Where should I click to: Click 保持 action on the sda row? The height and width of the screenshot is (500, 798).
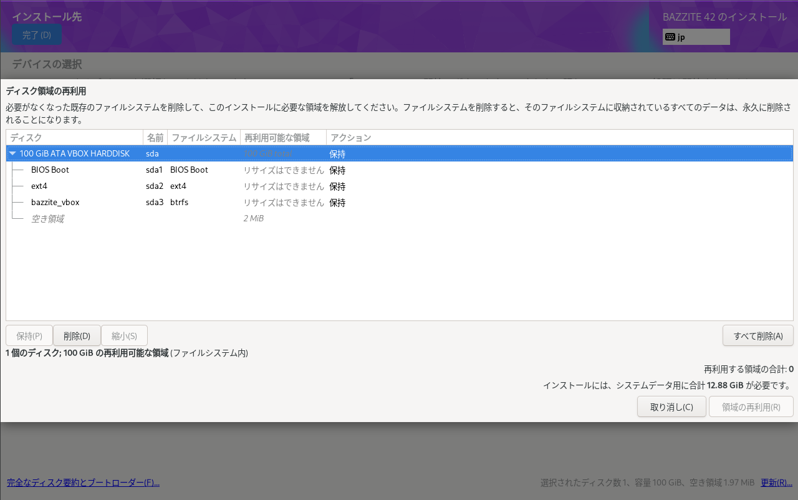pos(337,153)
